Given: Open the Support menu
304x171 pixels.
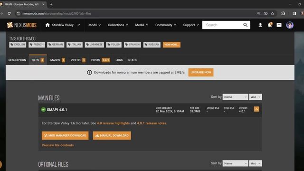Looking at the screenshot, I should pyautogui.click(x=191, y=25).
